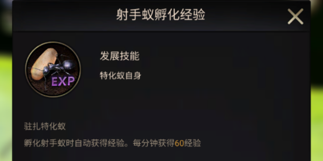Screen dimensions: 323x161
Task: Tap the ant egg EXP skill icon
Action: (x=53, y=70)
